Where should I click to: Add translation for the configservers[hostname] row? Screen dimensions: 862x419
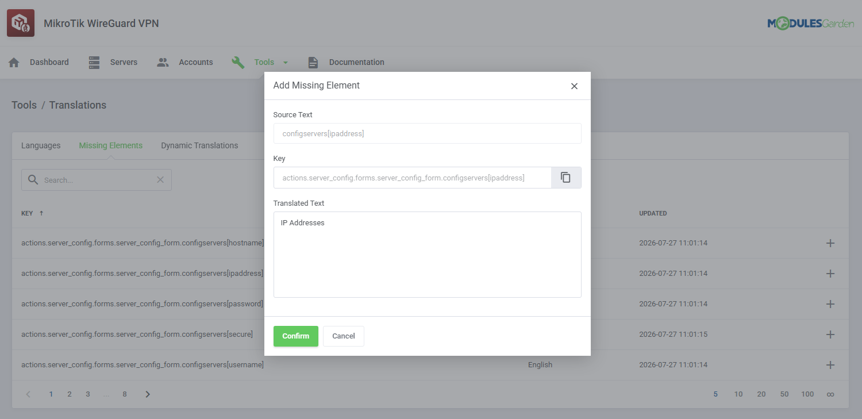tap(830, 243)
